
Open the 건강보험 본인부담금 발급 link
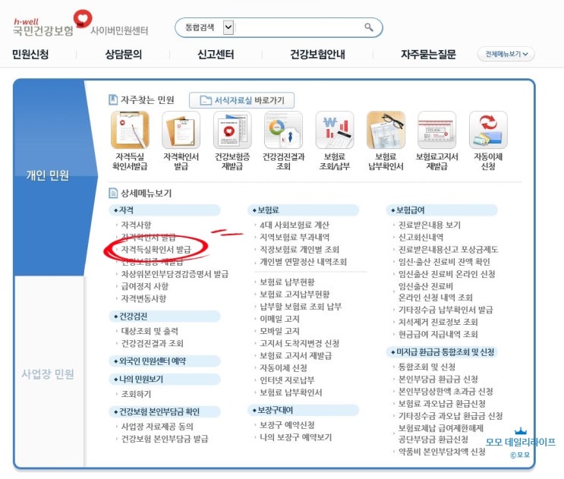tap(165, 439)
